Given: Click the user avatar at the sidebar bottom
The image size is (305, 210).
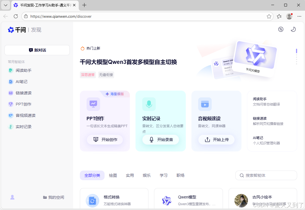Looking at the screenshot, I should pyautogui.click(x=12, y=197).
